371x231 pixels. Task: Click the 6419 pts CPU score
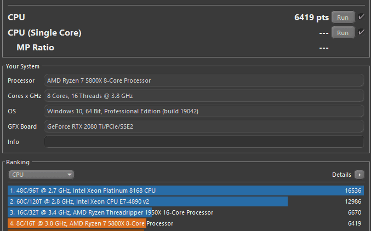(x=311, y=18)
